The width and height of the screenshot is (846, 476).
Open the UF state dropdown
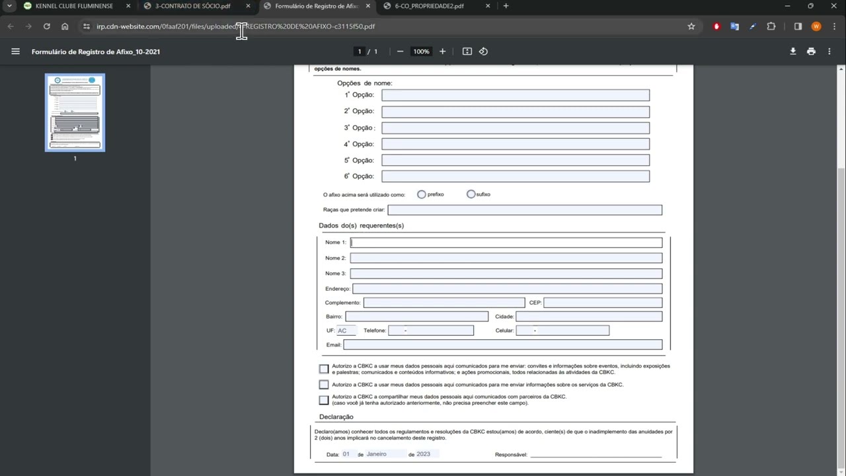[x=346, y=331]
